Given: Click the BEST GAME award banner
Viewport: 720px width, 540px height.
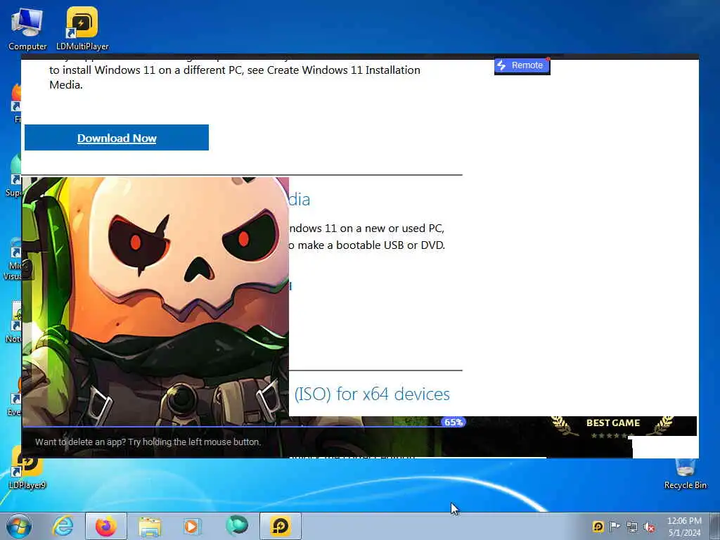Looking at the screenshot, I should pos(612,427).
